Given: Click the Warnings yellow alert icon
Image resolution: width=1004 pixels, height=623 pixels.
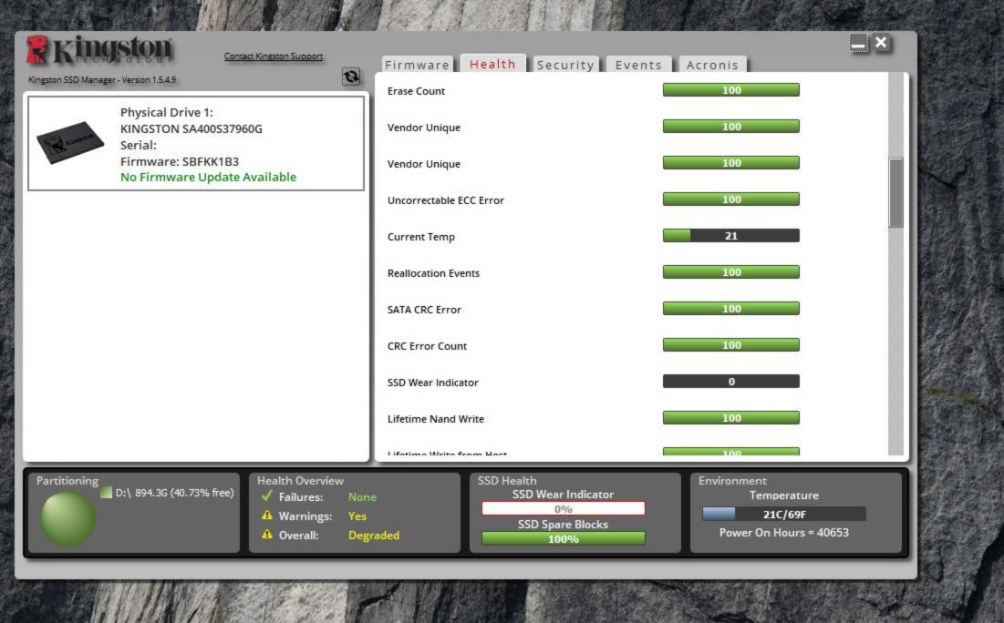Looking at the screenshot, I should coord(267,516).
